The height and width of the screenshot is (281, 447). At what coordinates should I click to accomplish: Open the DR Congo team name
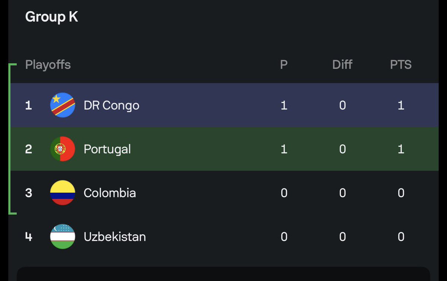pyautogui.click(x=111, y=106)
